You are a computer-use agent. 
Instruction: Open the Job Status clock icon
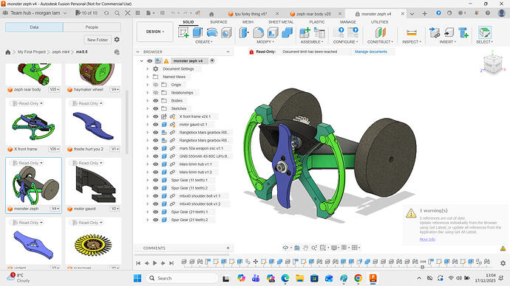pyautogui.click(x=449, y=13)
